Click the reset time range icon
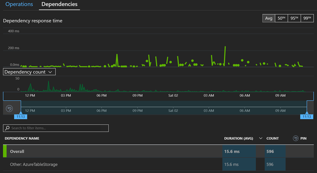This screenshot has width=317, height=173. (9, 109)
